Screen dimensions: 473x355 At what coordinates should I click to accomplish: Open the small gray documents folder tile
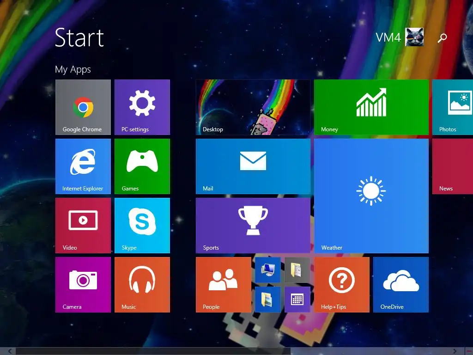pyautogui.click(x=297, y=270)
